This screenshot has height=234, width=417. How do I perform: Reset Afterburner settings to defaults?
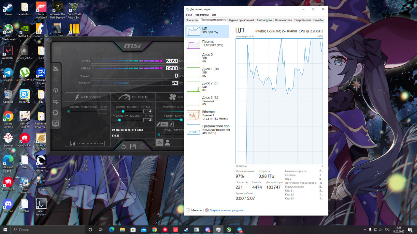123,147
